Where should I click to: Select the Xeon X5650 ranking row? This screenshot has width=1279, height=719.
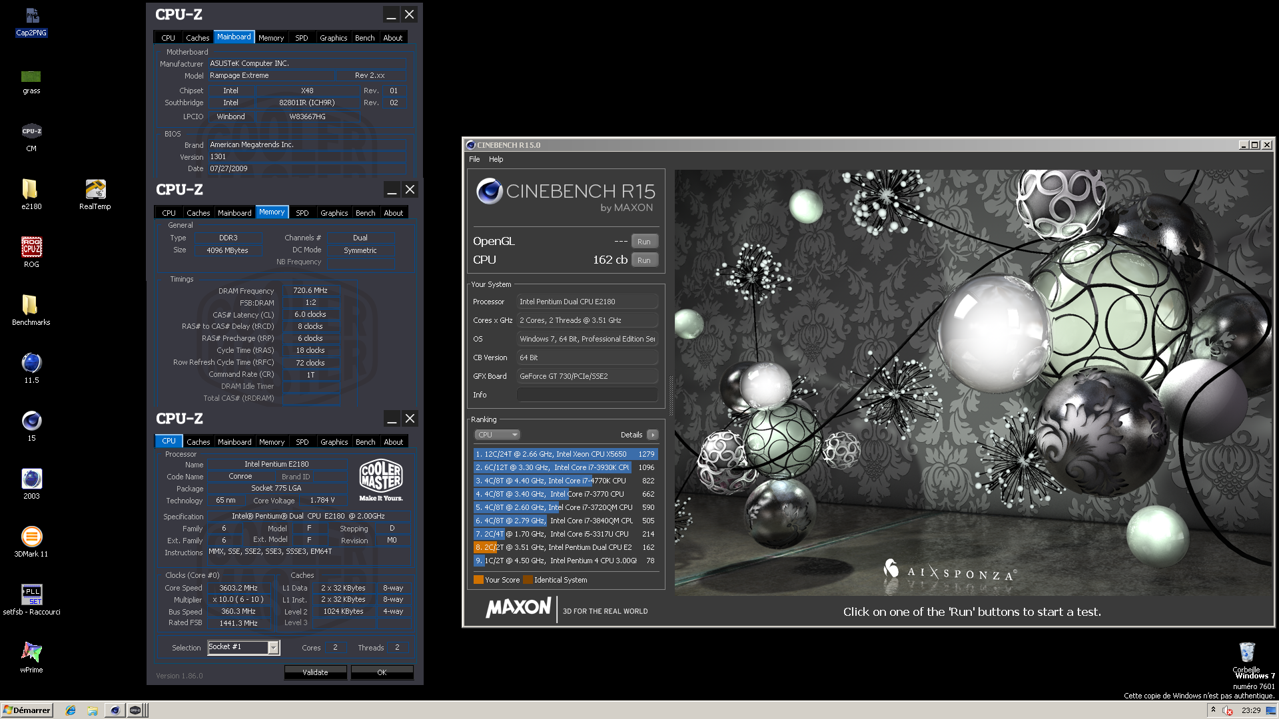(x=566, y=454)
